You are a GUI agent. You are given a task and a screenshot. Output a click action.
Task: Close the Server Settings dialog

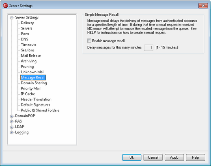203,6
